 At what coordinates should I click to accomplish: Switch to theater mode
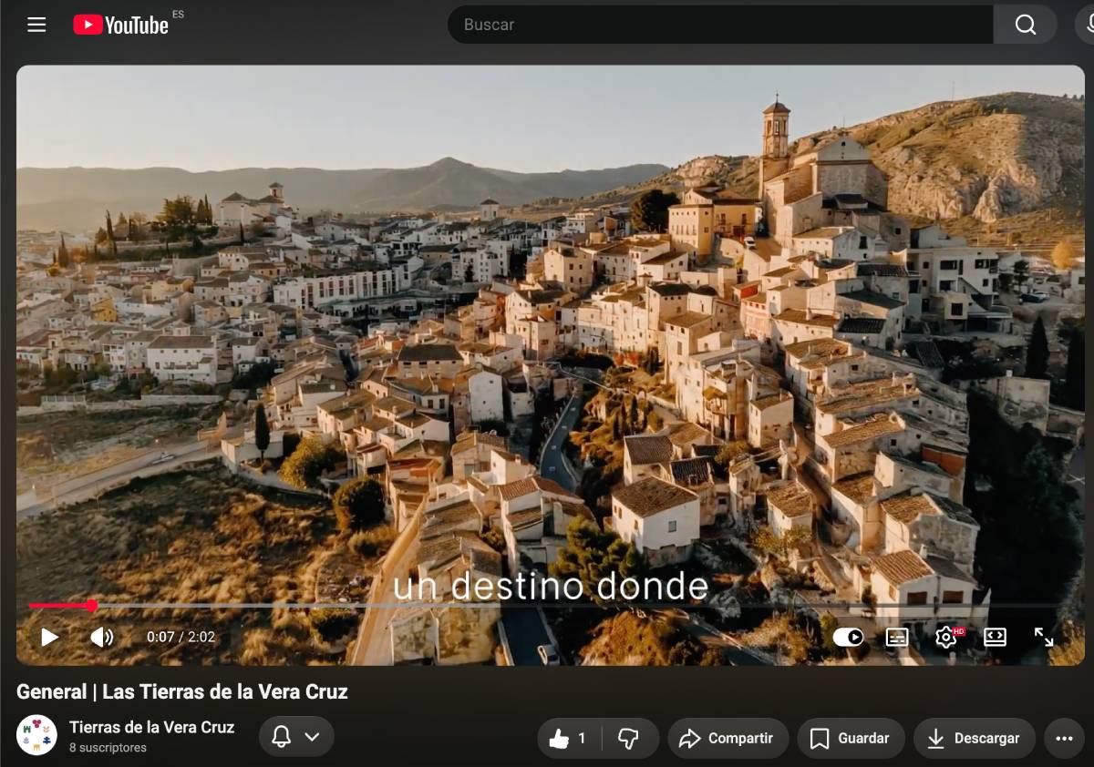(995, 637)
